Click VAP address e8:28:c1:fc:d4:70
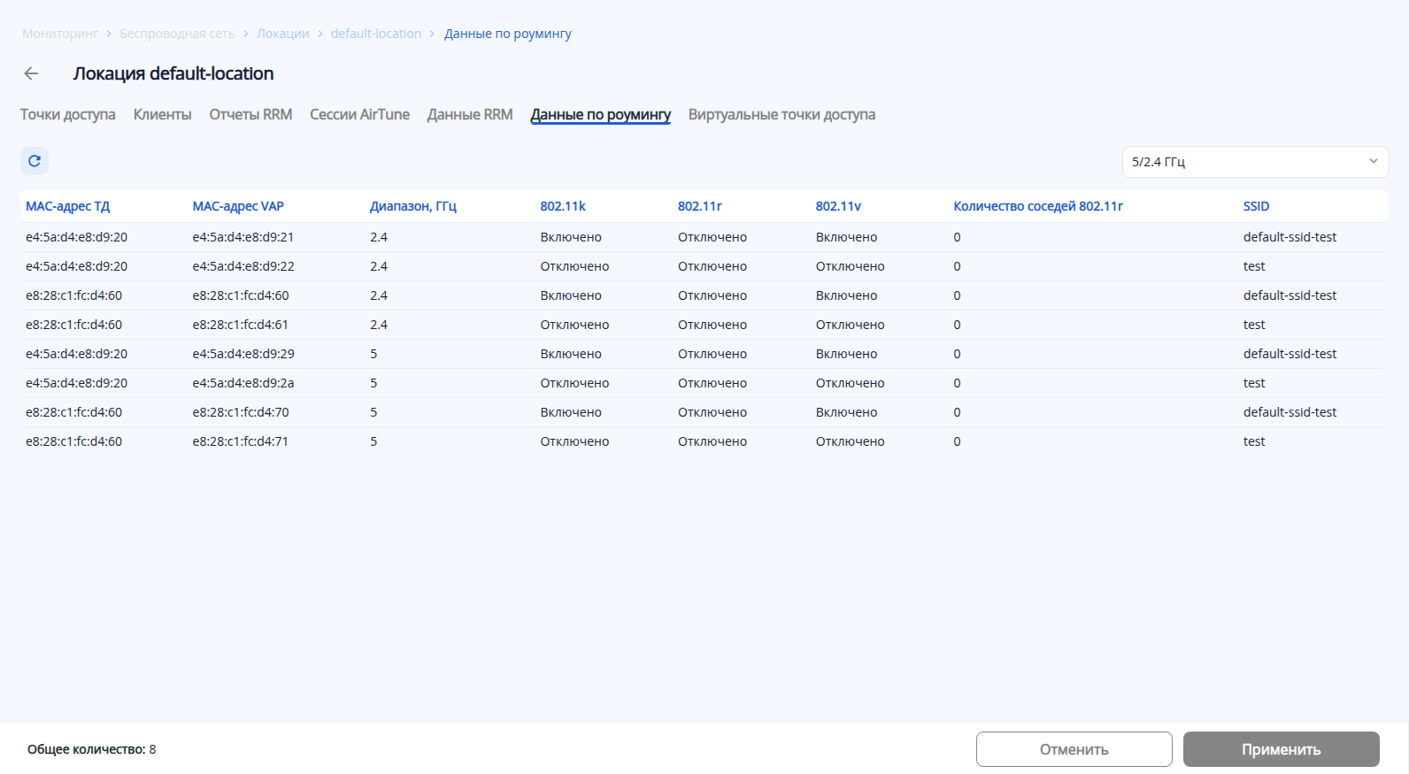The image size is (1409, 774). [241, 412]
